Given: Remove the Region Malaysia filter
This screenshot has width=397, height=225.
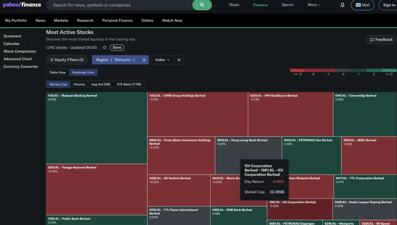Looking at the screenshot, I should click(144, 60).
